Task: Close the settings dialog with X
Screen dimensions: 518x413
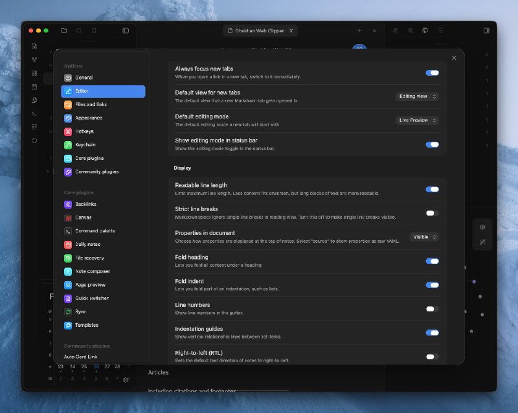Action: point(454,58)
